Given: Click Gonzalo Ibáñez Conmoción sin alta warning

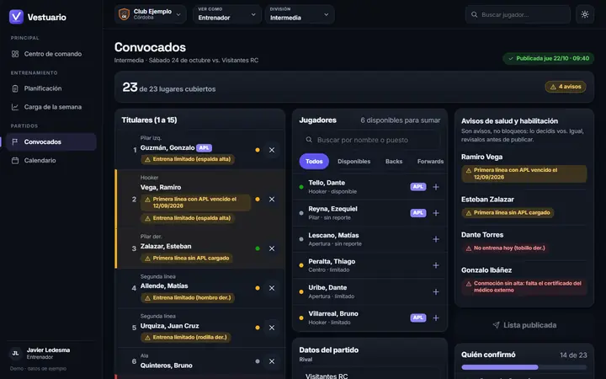Looking at the screenshot, I should point(524,286).
